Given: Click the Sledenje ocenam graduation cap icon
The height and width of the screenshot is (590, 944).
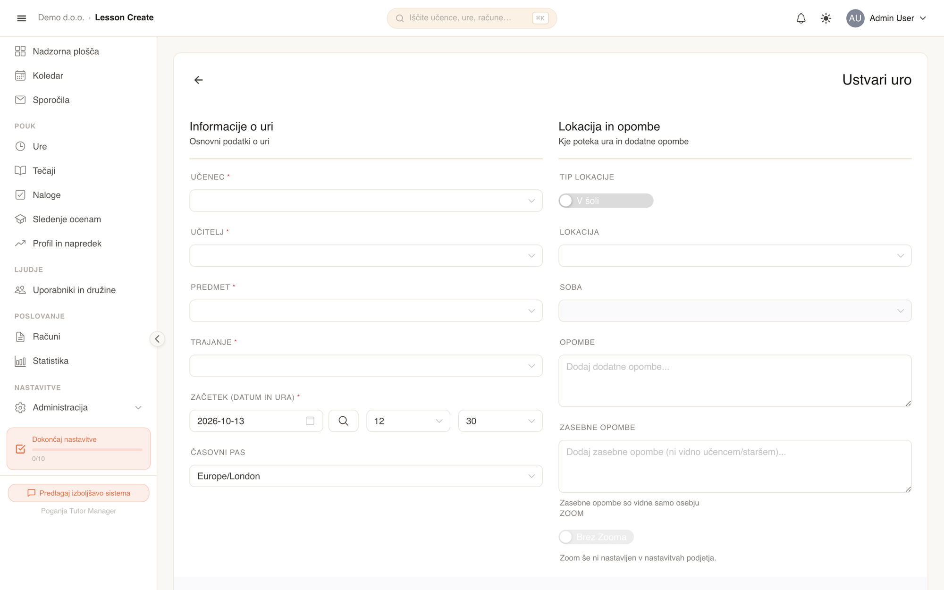Looking at the screenshot, I should tap(20, 219).
